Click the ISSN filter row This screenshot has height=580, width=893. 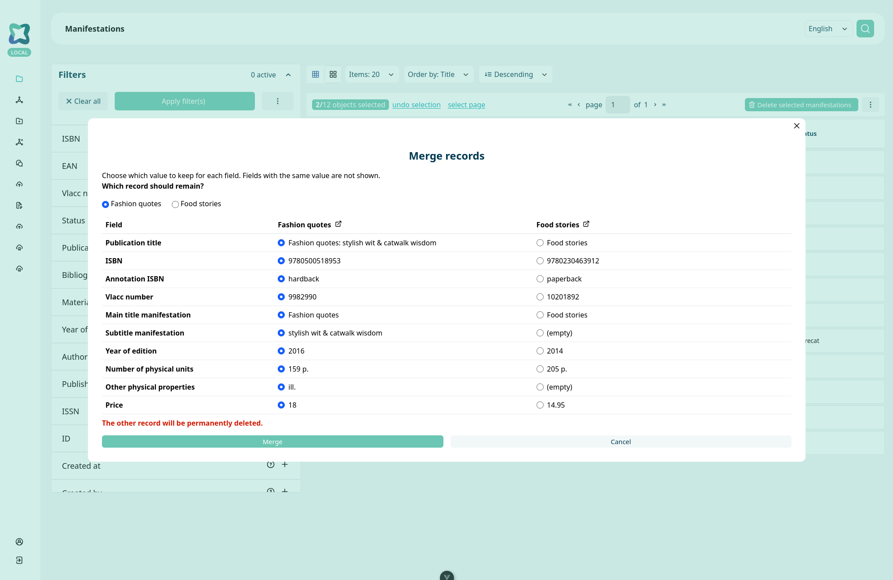70,412
